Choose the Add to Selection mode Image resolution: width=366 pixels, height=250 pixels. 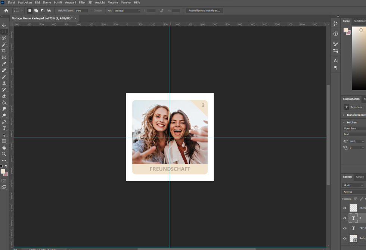[36, 11]
